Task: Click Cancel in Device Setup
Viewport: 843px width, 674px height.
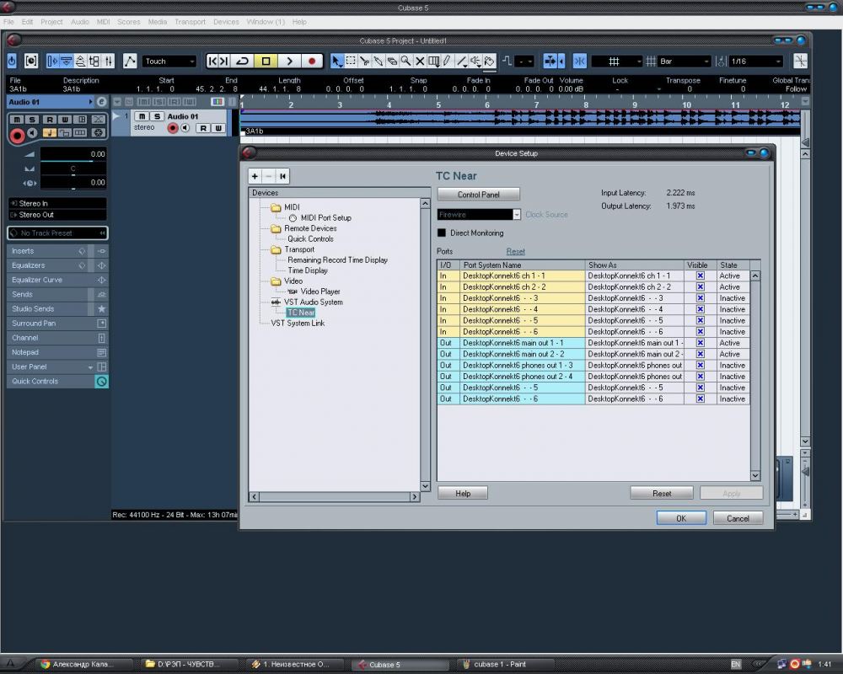Action: (x=738, y=519)
